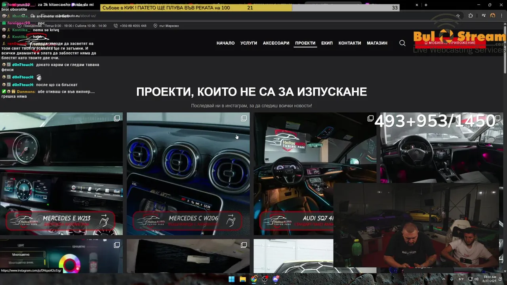Open the МАГАЗИН menu item
Viewport: 507px width, 285px height.
[x=377, y=43]
